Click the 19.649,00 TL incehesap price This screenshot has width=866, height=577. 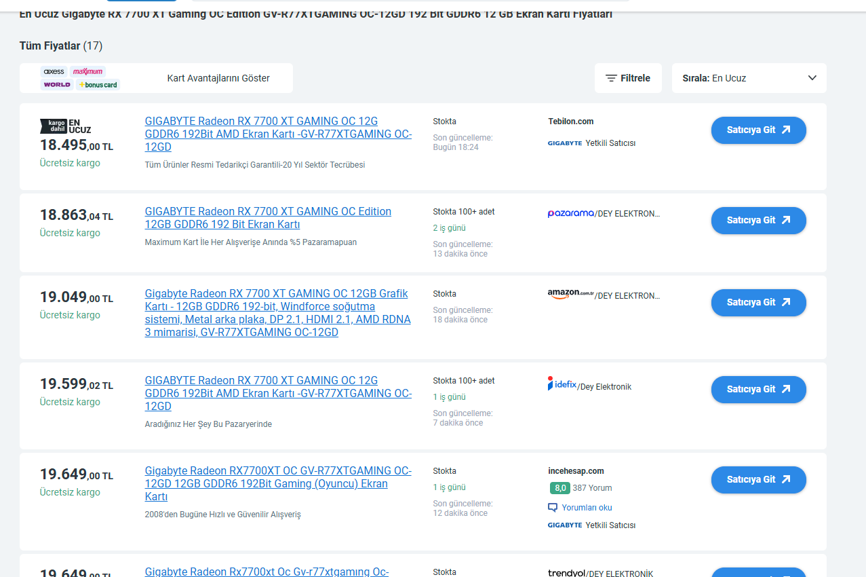77,474
